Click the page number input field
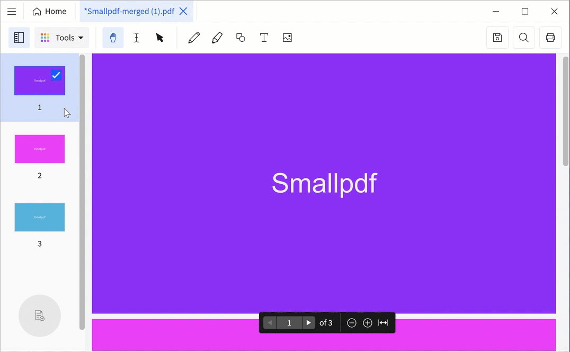Image resolution: width=570 pixels, height=352 pixels. tap(289, 322)
